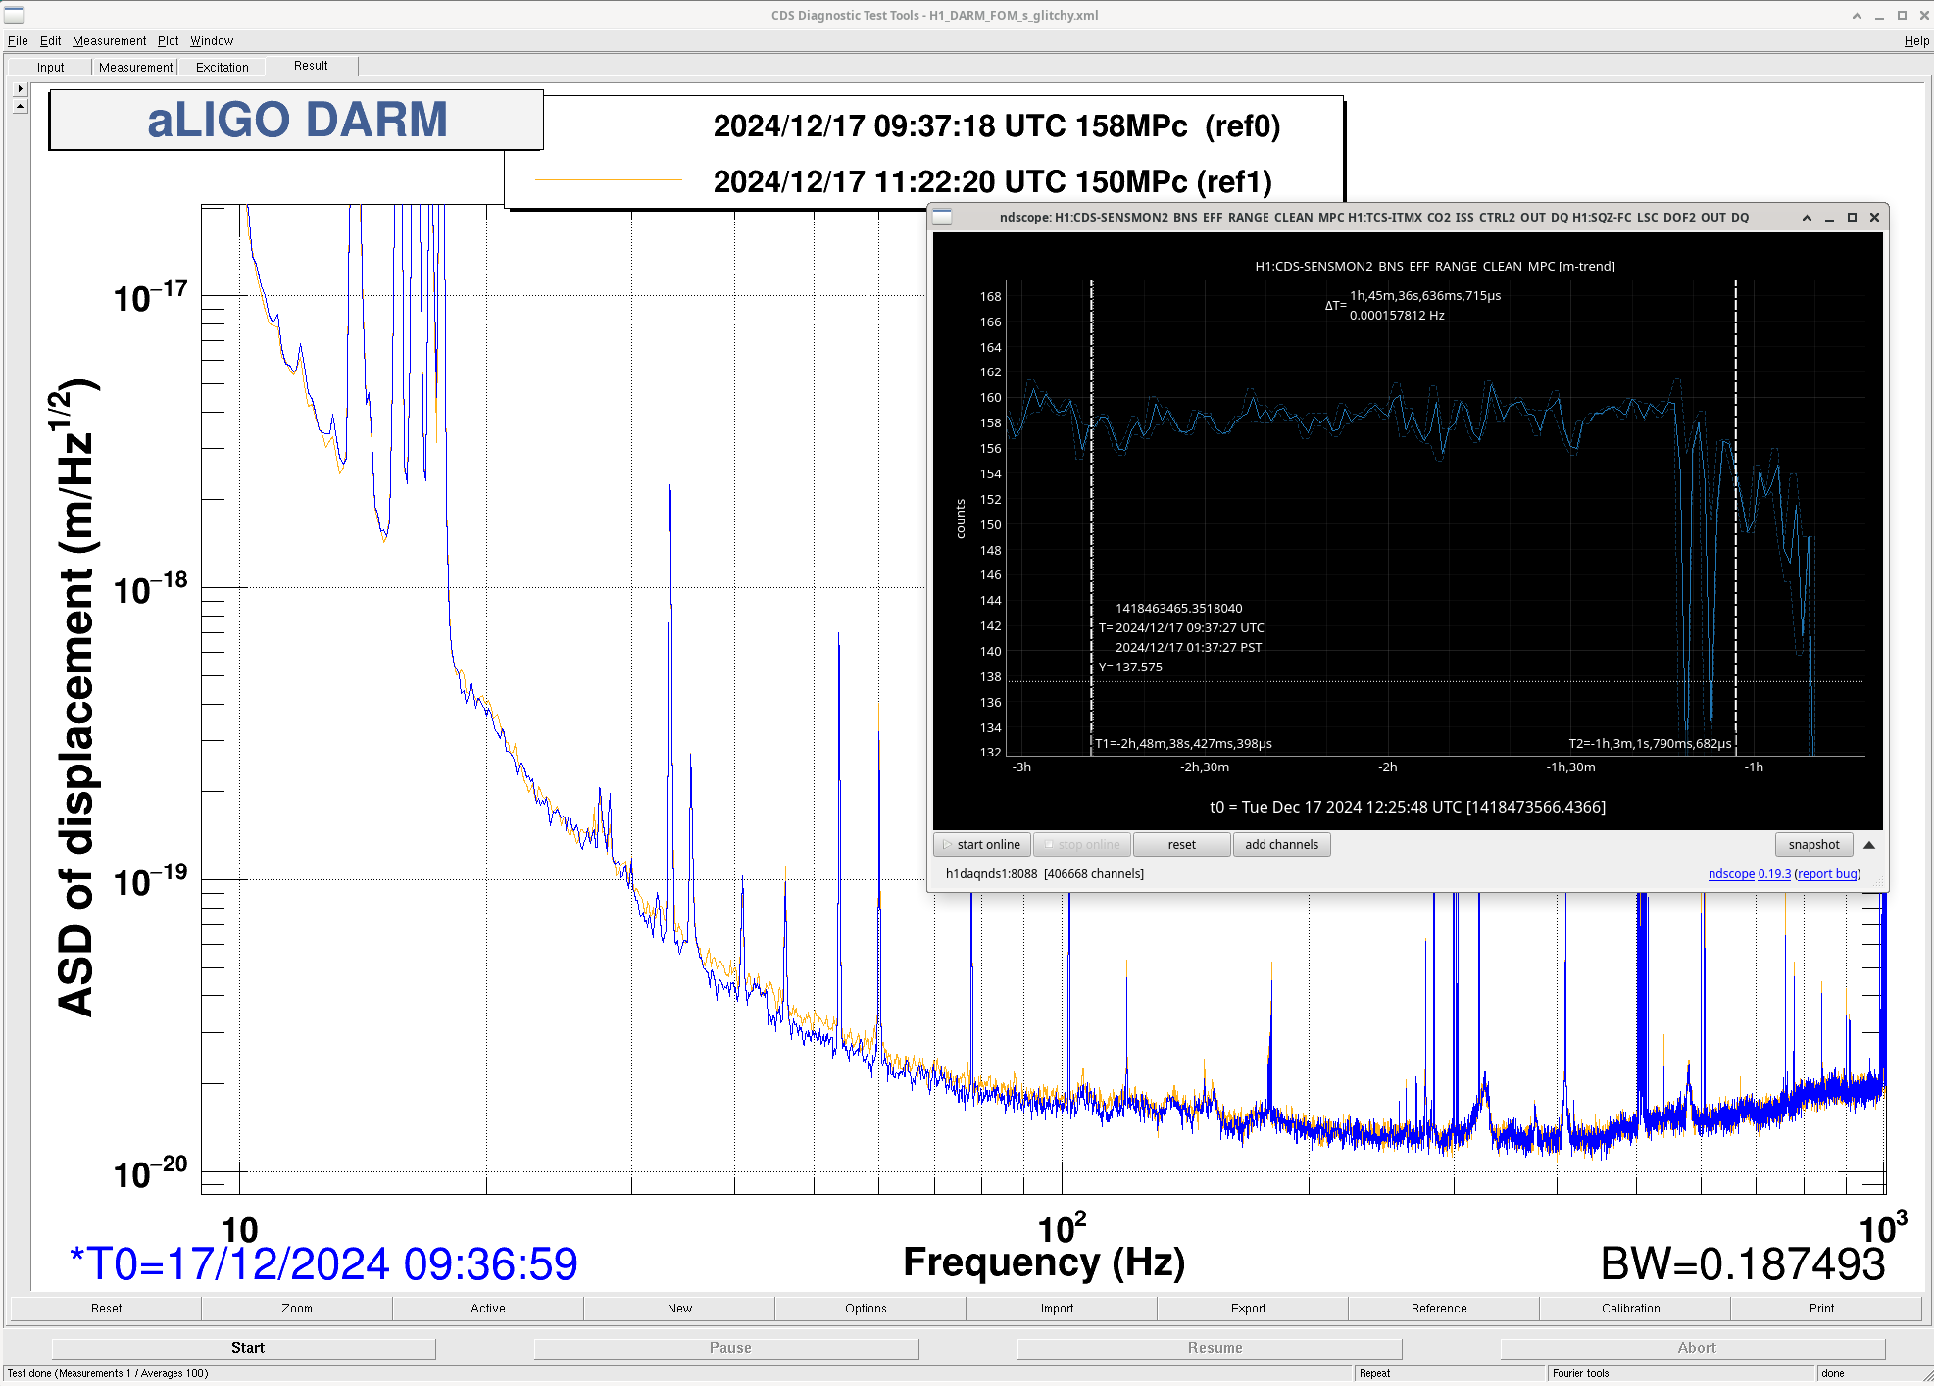The image size is (1934, 1386).
Task: Click the main window menu icon
Action: (14, 15)
